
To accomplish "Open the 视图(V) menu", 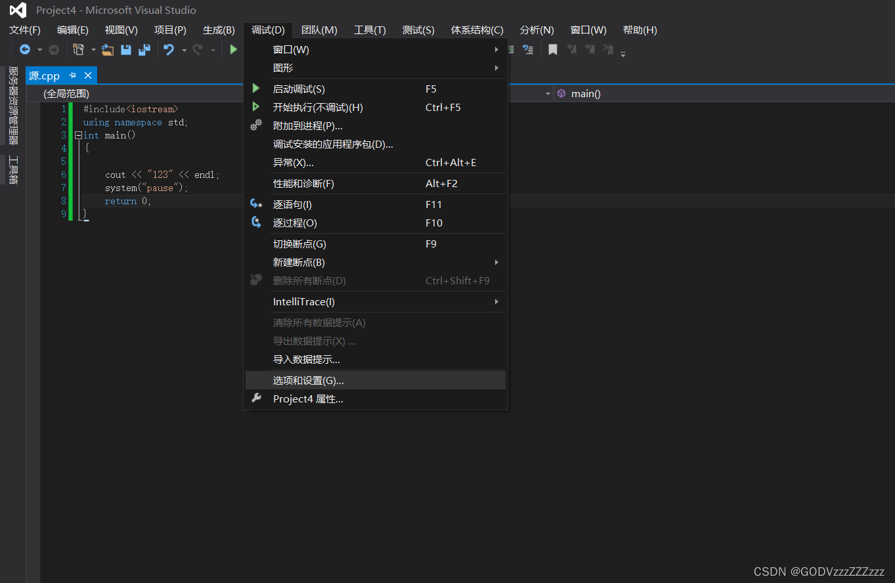I will [x=121, y=30].
